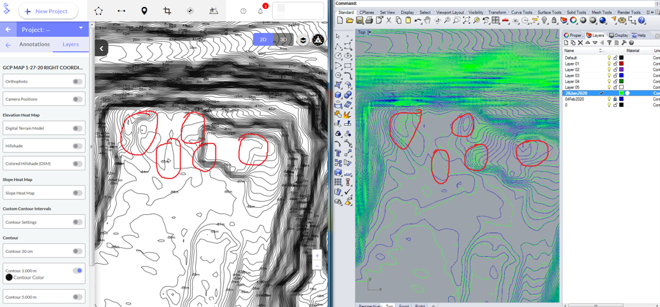This screenshot has width=660, height=307.
Task: Click the delete layer X icon
Action: (580, 43)
